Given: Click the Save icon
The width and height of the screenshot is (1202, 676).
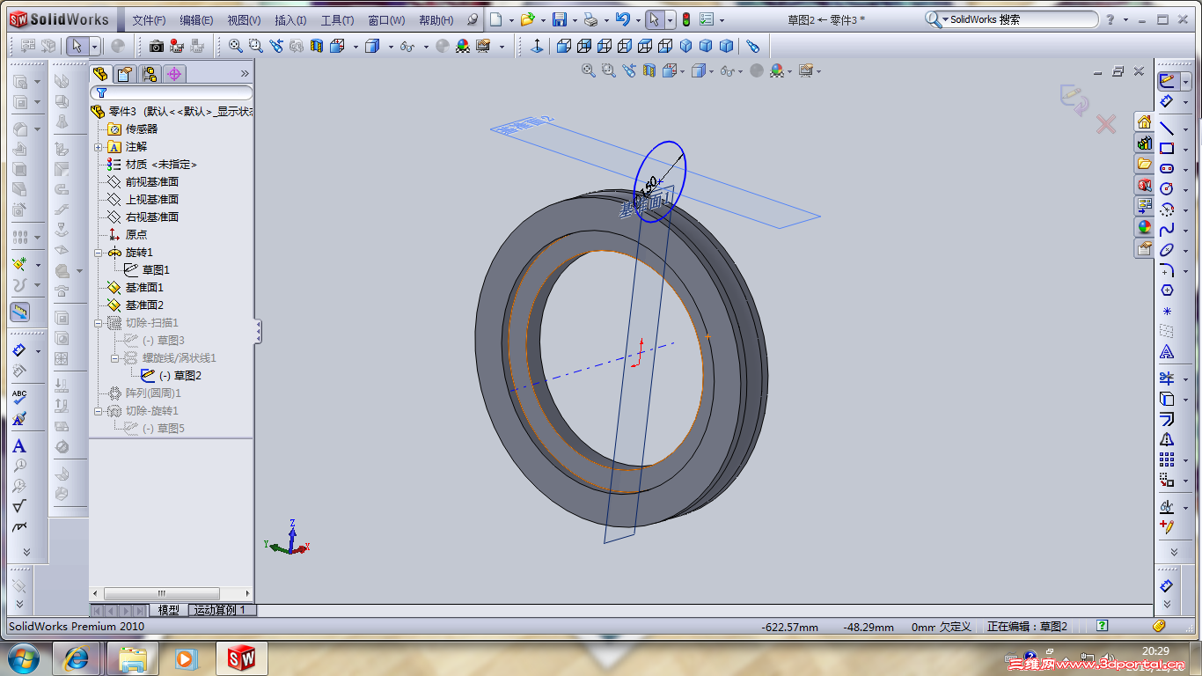Looking at the screenshot, I should point(559,19).
